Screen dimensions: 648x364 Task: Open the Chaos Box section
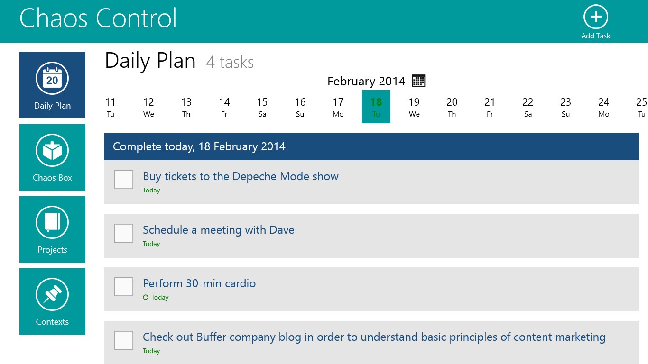coord(52,157)
